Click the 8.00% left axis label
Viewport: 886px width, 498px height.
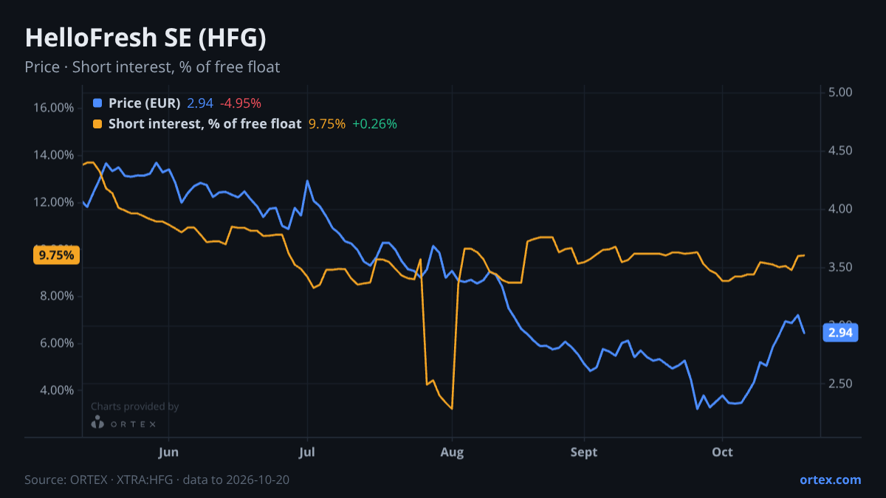58,296
